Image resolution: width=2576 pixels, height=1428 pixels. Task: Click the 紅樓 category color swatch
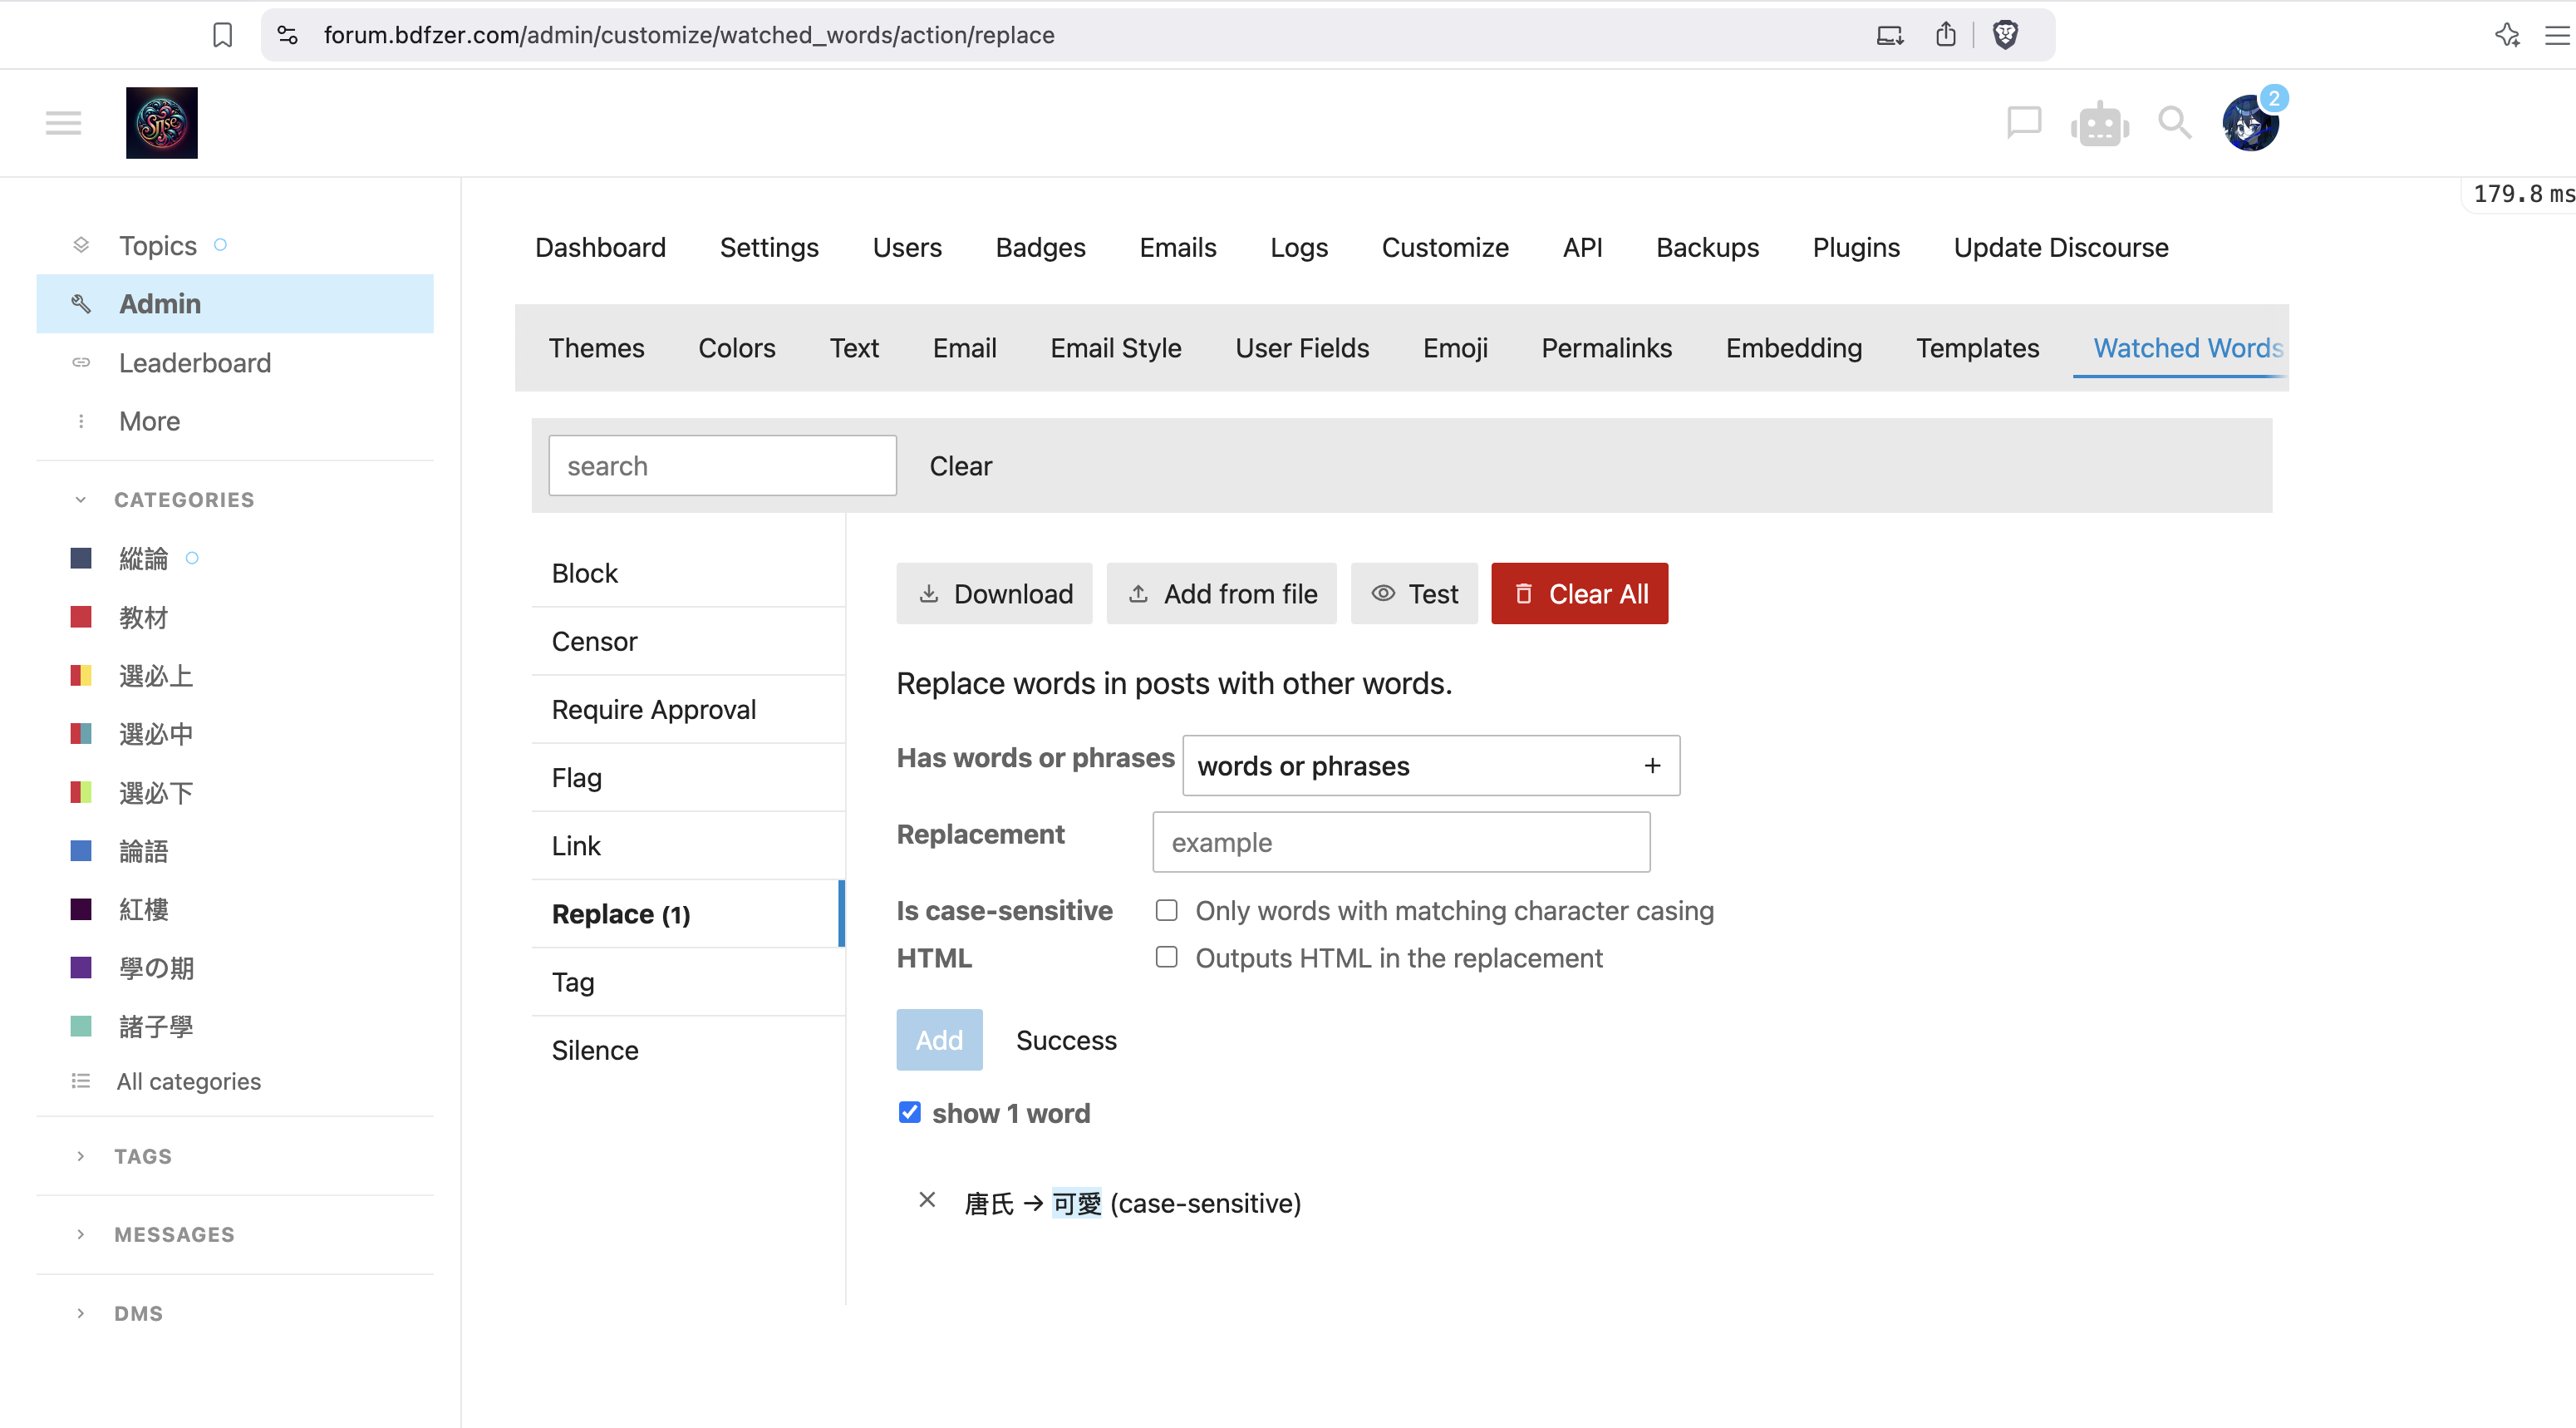coord(81,909)
